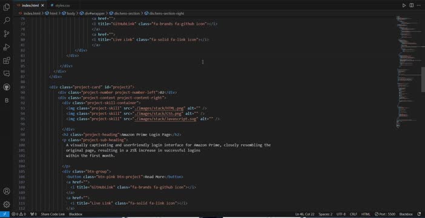Open the Accounts icon
The height and width of the screenshot is (218, 425).
pyautogui.click(x=7, y=191)
